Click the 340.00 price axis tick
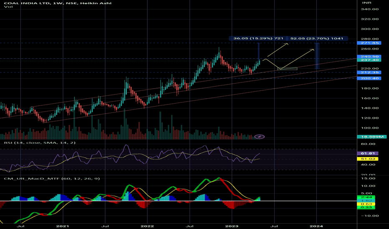 [370, 9]
